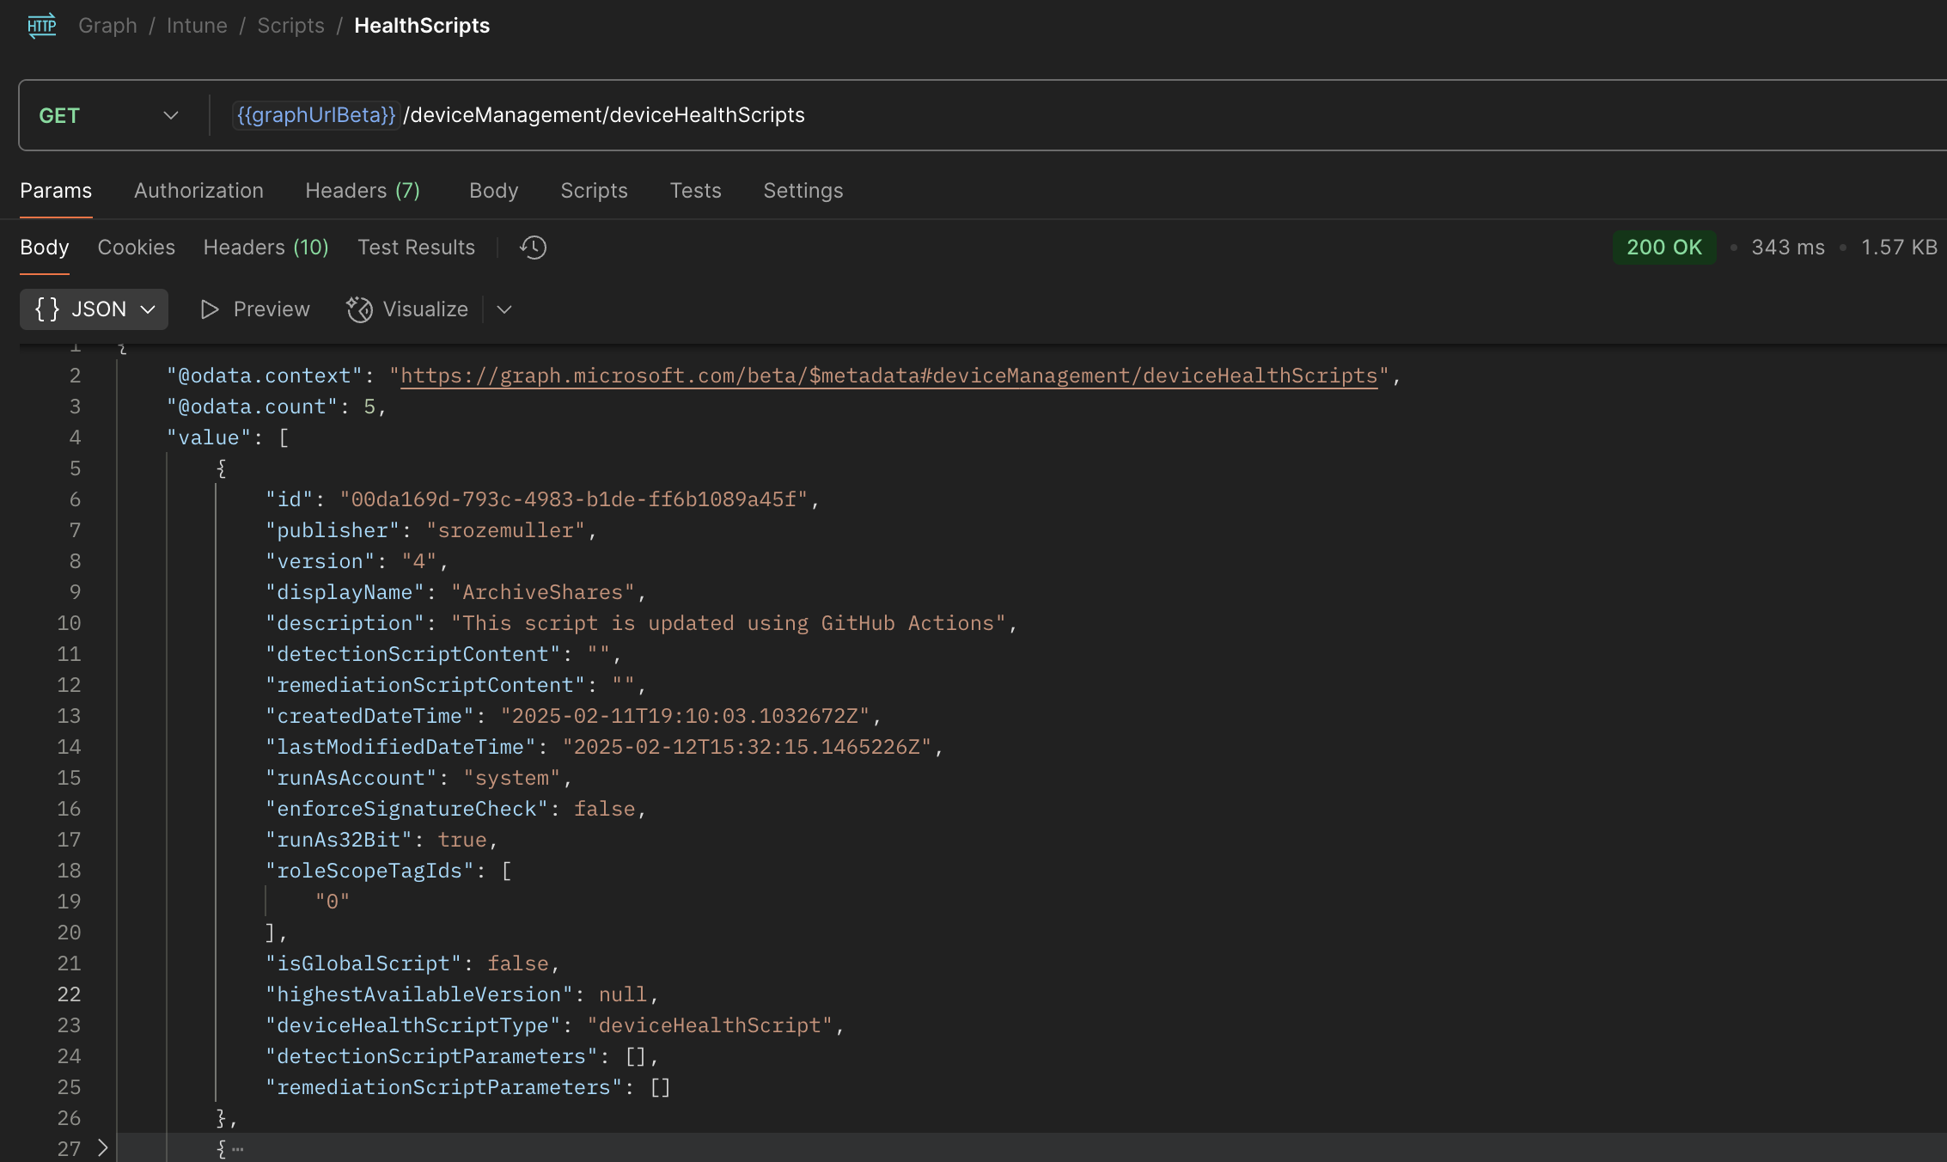The width and height of the screenshot is (1947, 1162).
Task: Click the highestAvailableVersion null value
Action: [623, 994]
